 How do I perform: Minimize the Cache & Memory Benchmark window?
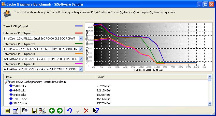pos(199,4)
